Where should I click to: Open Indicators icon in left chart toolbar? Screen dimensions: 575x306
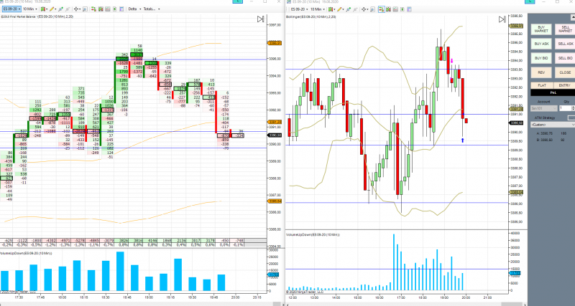point(108,9)
